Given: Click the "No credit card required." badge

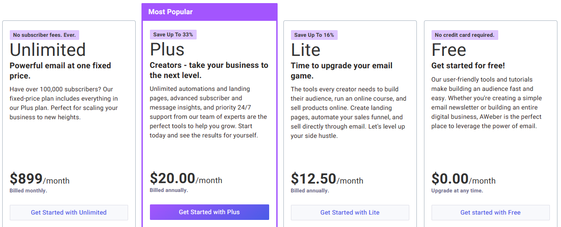Looking at the screenshot, I should tap(464, 35).
